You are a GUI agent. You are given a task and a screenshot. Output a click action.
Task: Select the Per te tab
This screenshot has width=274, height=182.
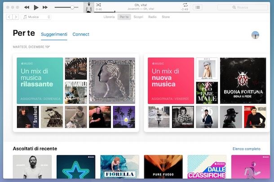click(x=124, y=17)
